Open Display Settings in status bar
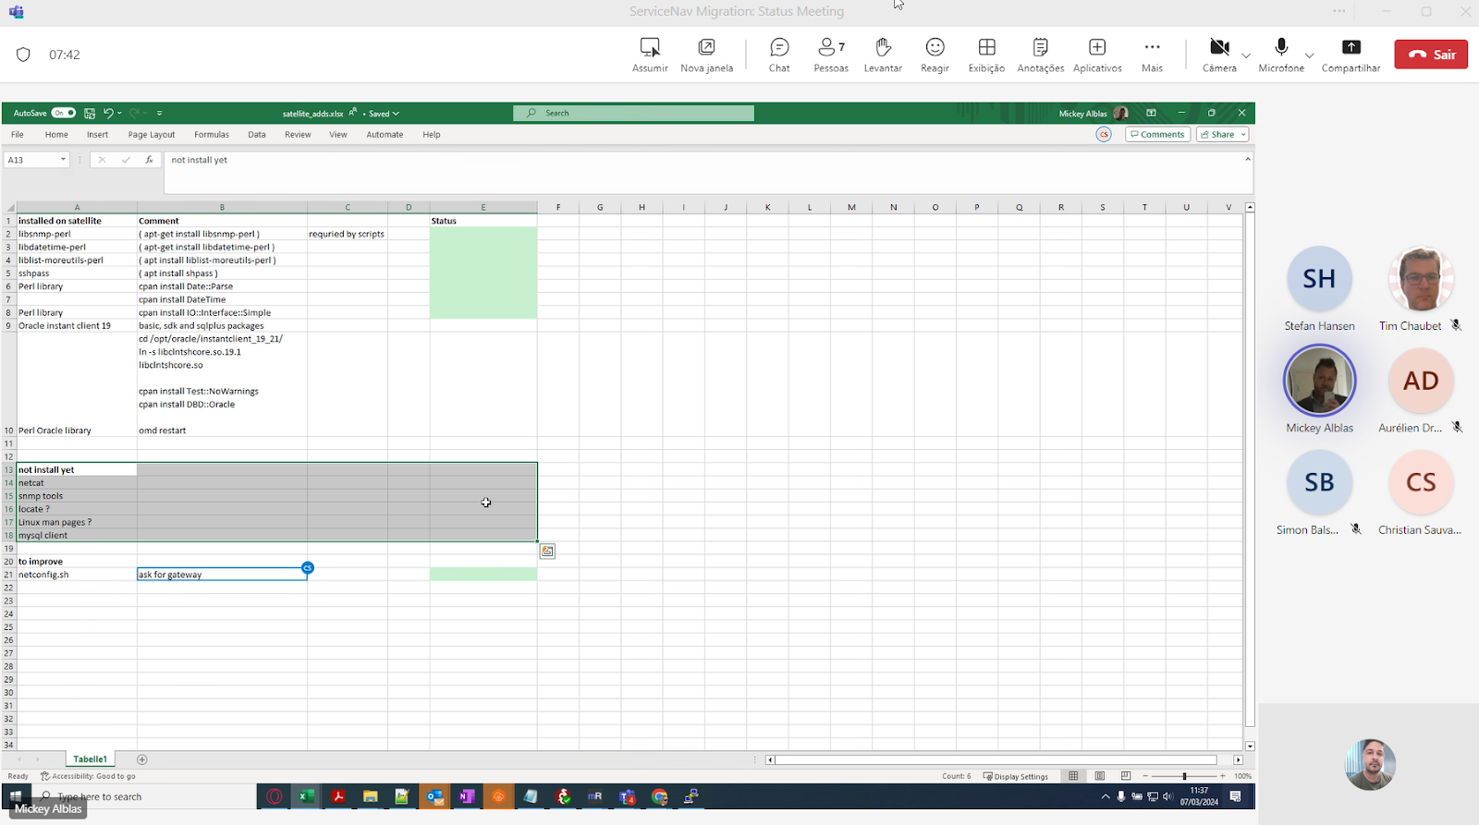 coord(1015,776)
